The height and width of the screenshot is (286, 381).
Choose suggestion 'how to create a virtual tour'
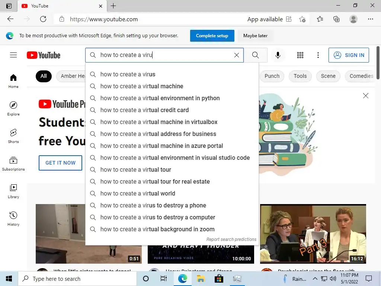pos(172,169)
